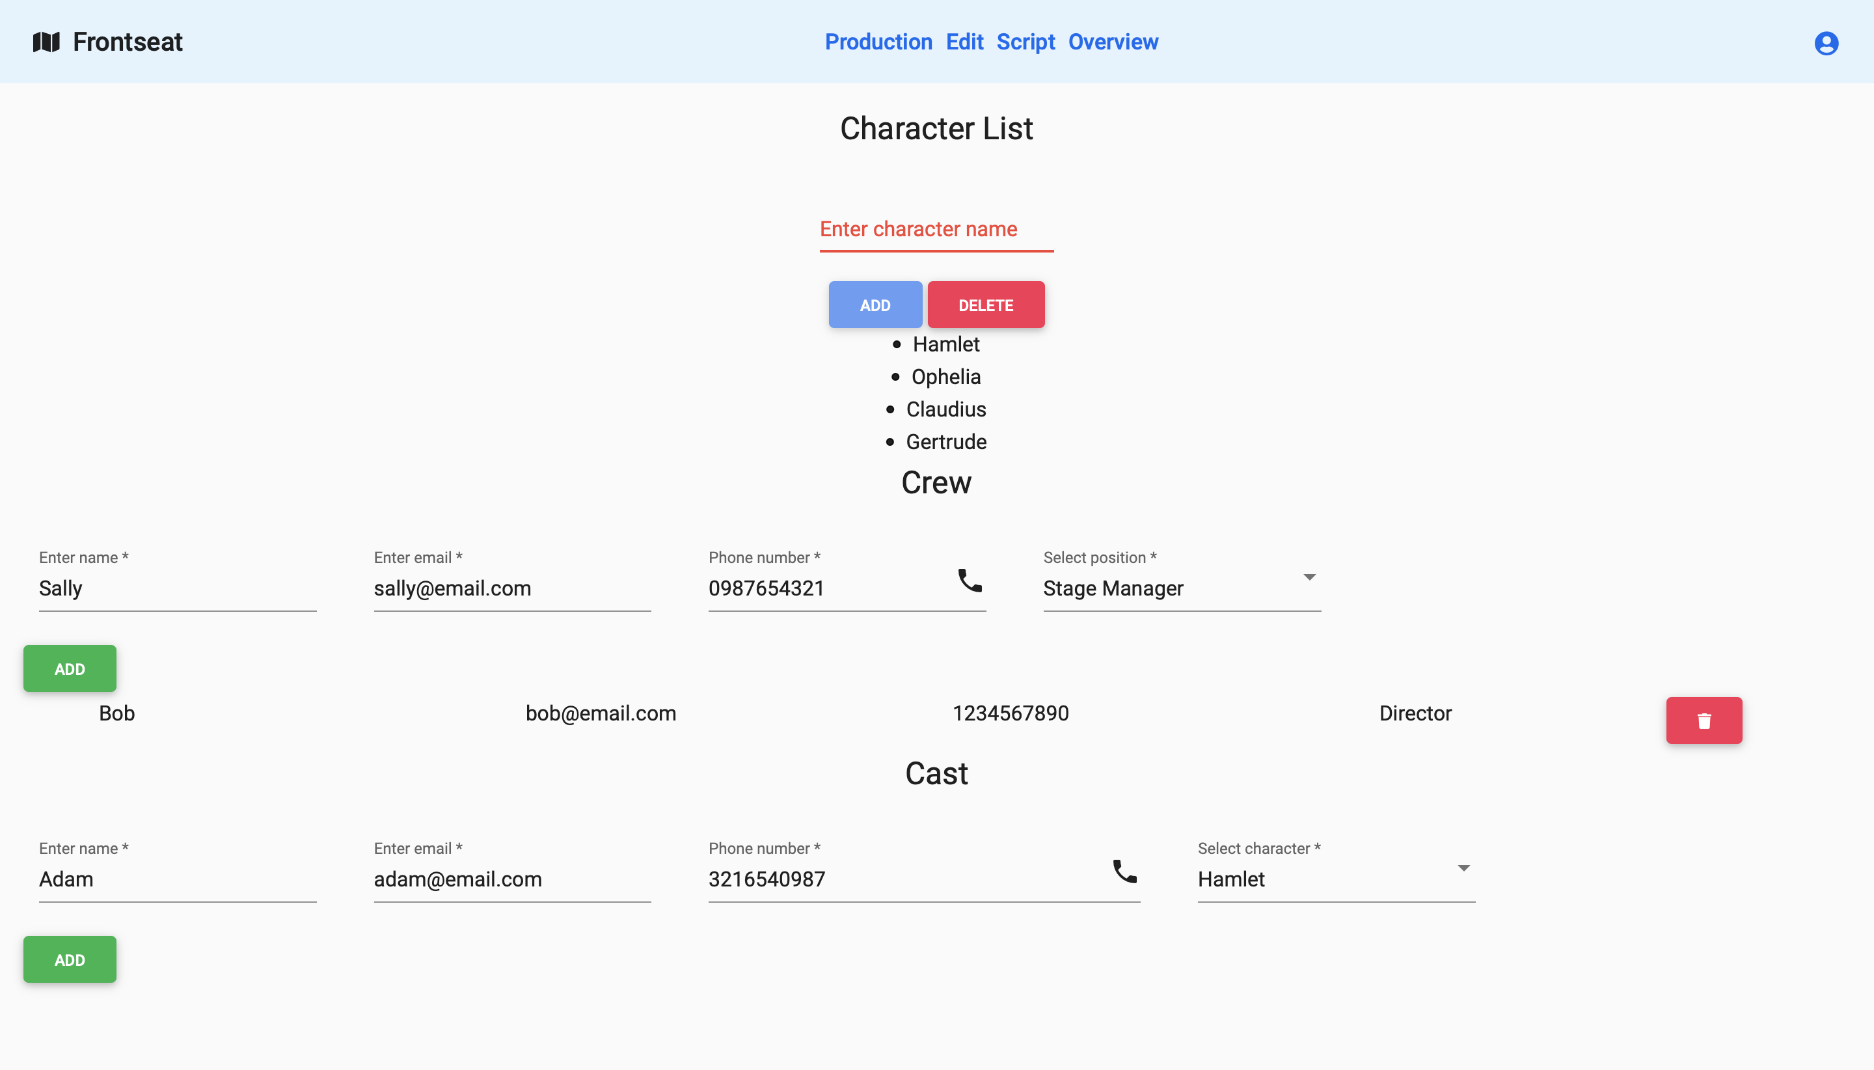
Task: Open the Select character dropdown arrow
Action: pyautogui.click(x=1463, y=869)
